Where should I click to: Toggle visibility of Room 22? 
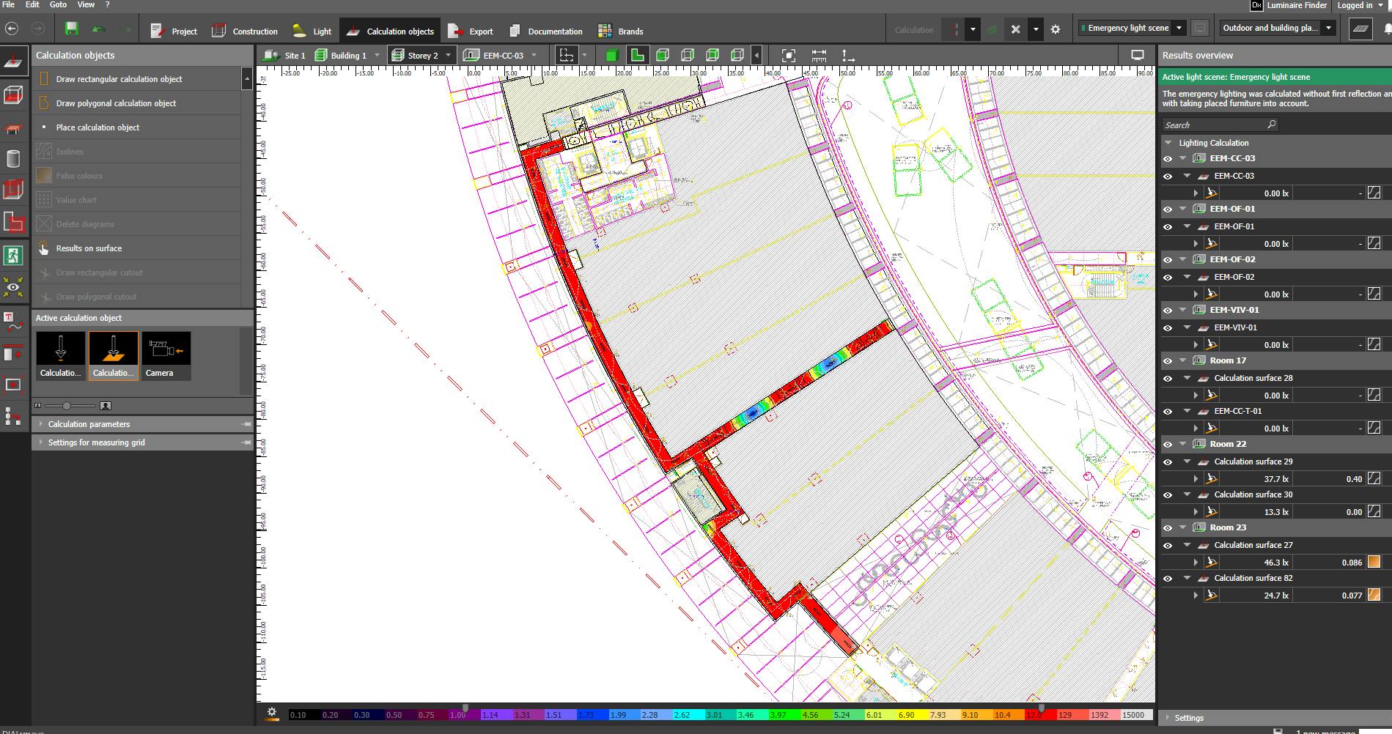(x=1168, y=445)
